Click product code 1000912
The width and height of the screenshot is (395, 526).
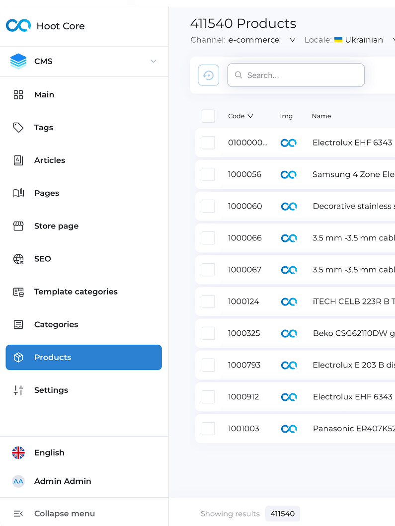click(x=243, y=397)
